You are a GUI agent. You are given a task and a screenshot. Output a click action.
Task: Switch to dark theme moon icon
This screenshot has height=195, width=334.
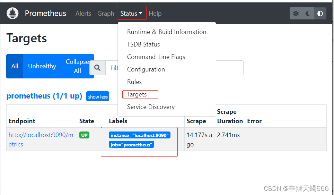point(308,14)
